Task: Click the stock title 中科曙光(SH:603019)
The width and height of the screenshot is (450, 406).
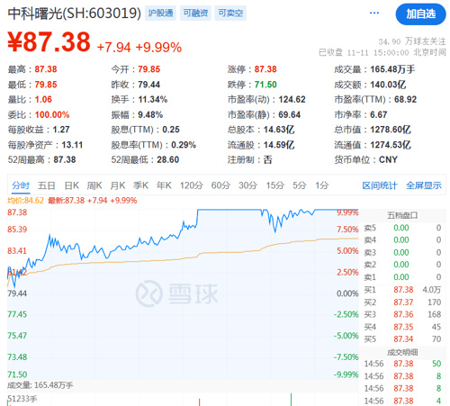Action: 74,14
